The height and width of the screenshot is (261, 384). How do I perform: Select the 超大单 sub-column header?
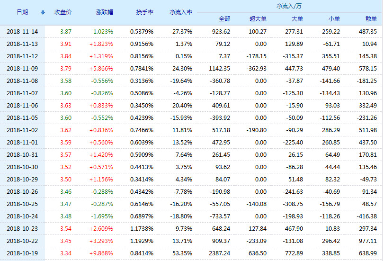(258, 19)
